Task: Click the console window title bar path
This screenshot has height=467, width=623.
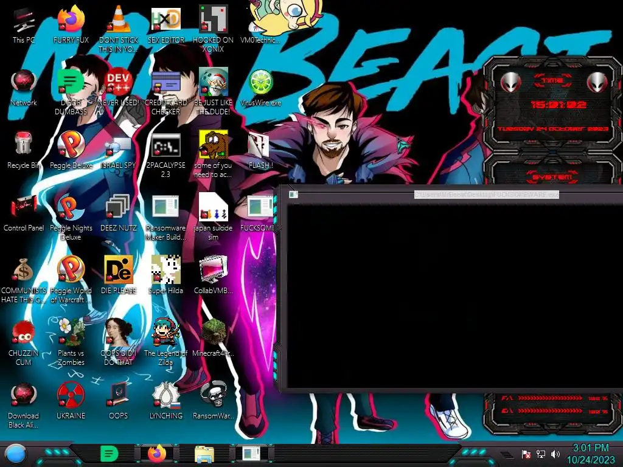Action: click(x=486, y=195)
